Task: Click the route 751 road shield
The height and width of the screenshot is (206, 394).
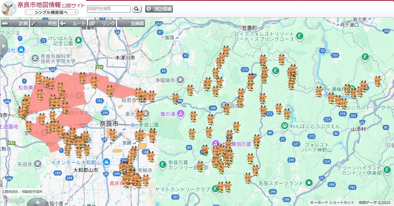Action: [x=100, y=100]
